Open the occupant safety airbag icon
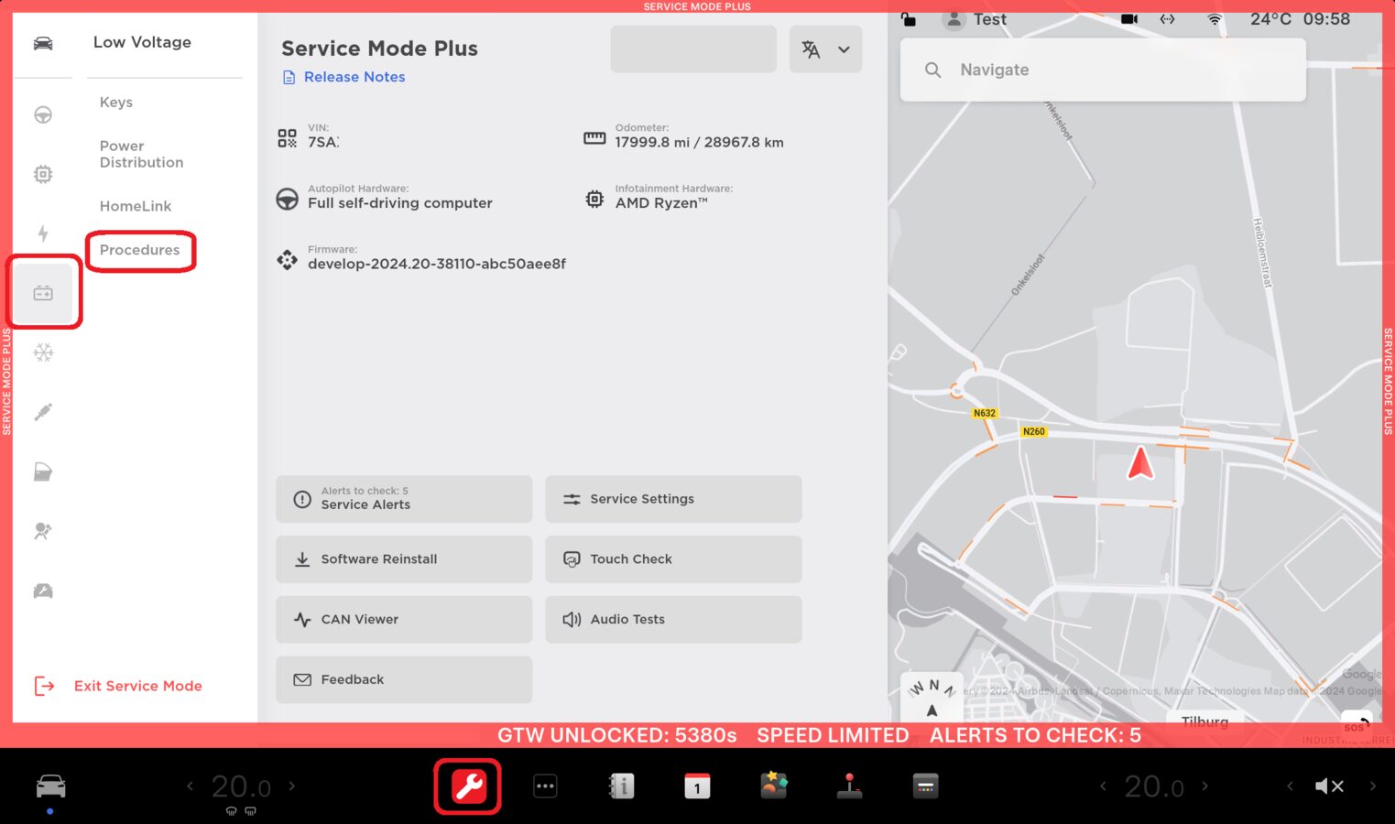The image size is (1395, 824). [x=43, y=531]
